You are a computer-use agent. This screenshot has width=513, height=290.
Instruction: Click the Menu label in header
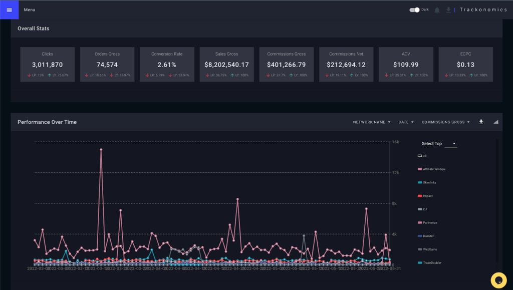click(x=30, y=10)
